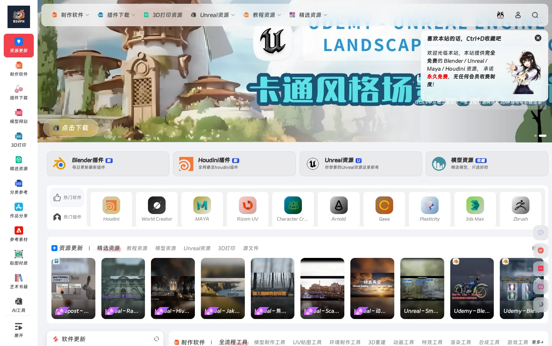The image size is (552, 346).
Task: Open the Houdini插件 card
Action: coord(234,164)
